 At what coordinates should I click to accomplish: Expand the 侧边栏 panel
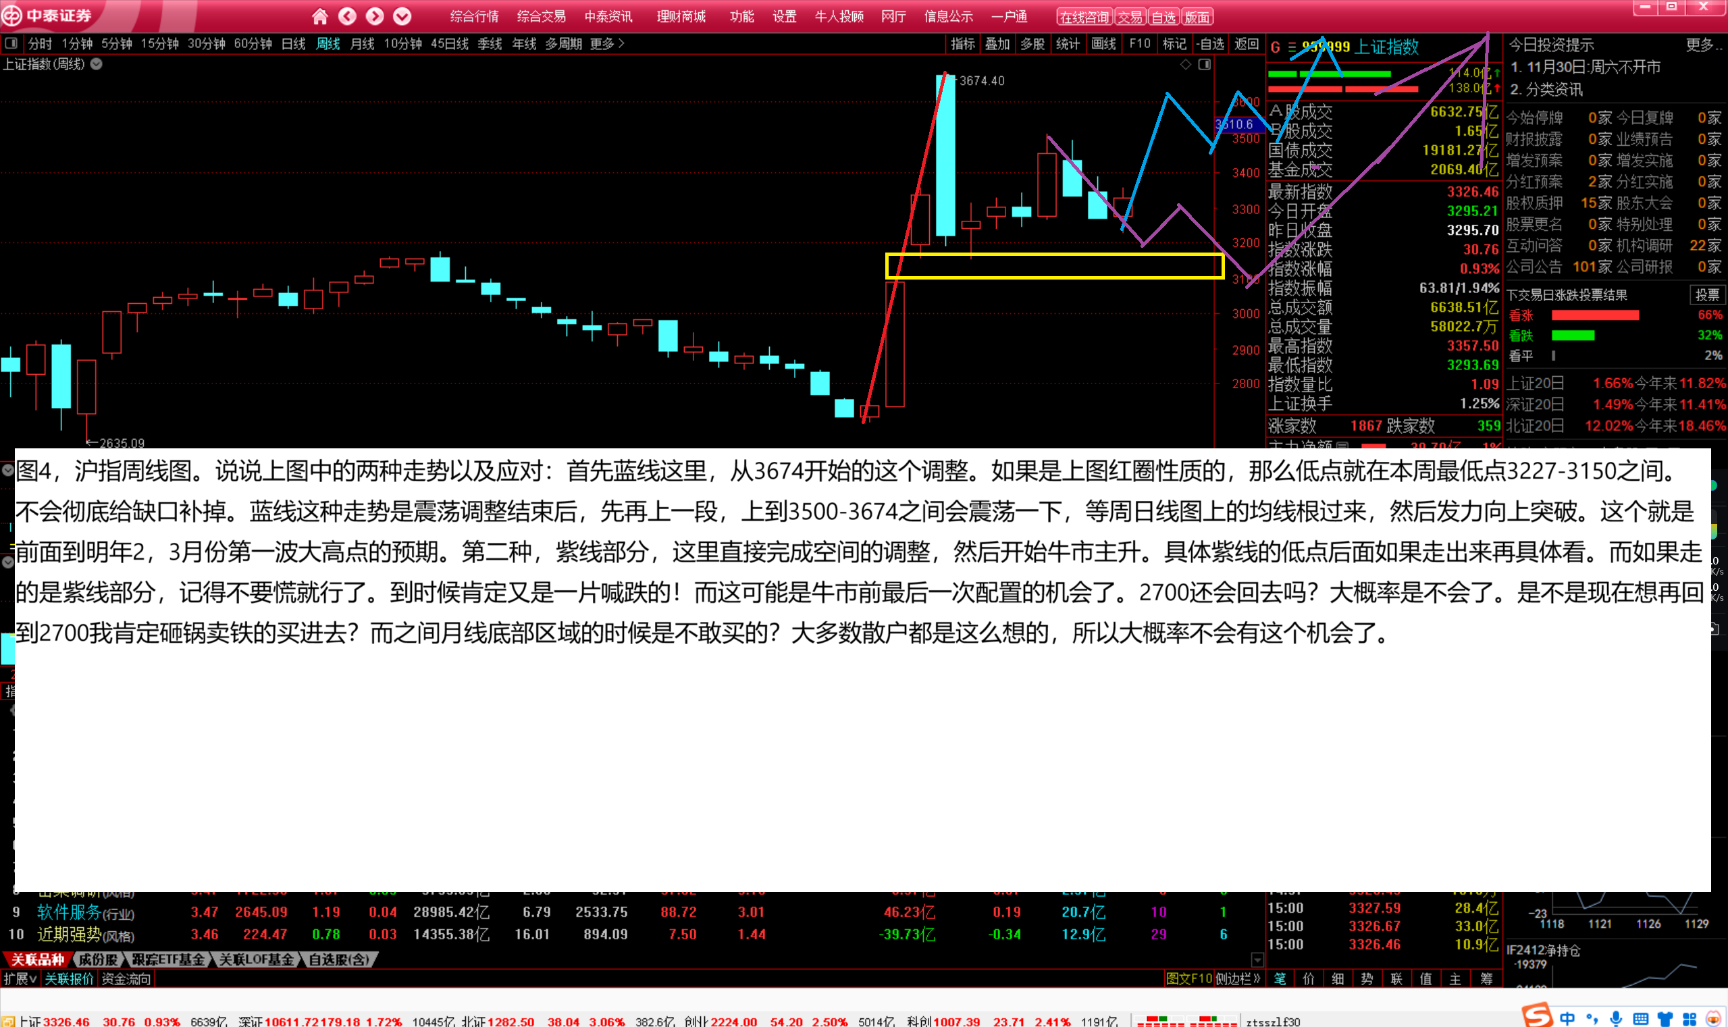point(1238,978)
